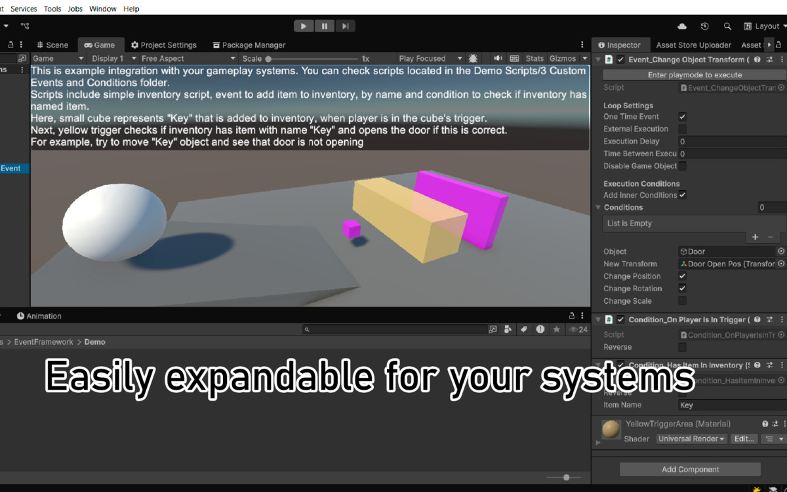This screenshot has width=787, height=492.
Task: Advance one frame with the Step button
Action: click(345, 26)
